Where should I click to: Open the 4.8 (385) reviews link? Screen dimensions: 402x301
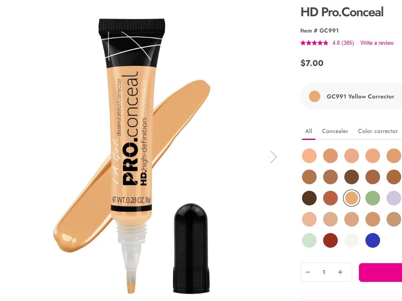[343, 43]
